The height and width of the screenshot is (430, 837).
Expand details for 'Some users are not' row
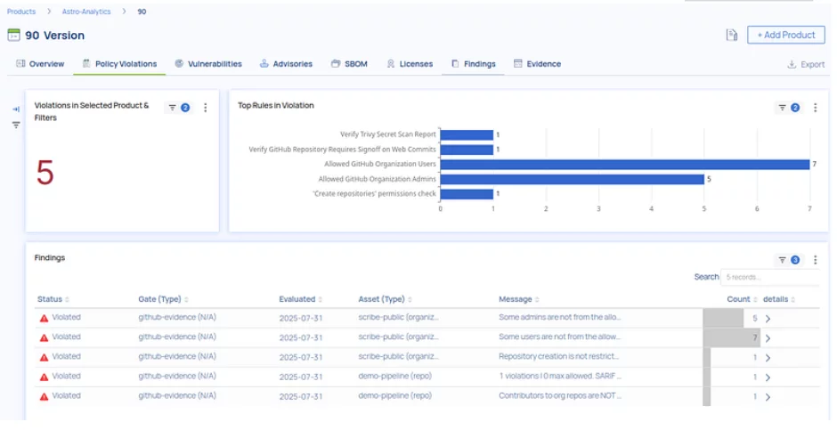[x=768, y=338]
